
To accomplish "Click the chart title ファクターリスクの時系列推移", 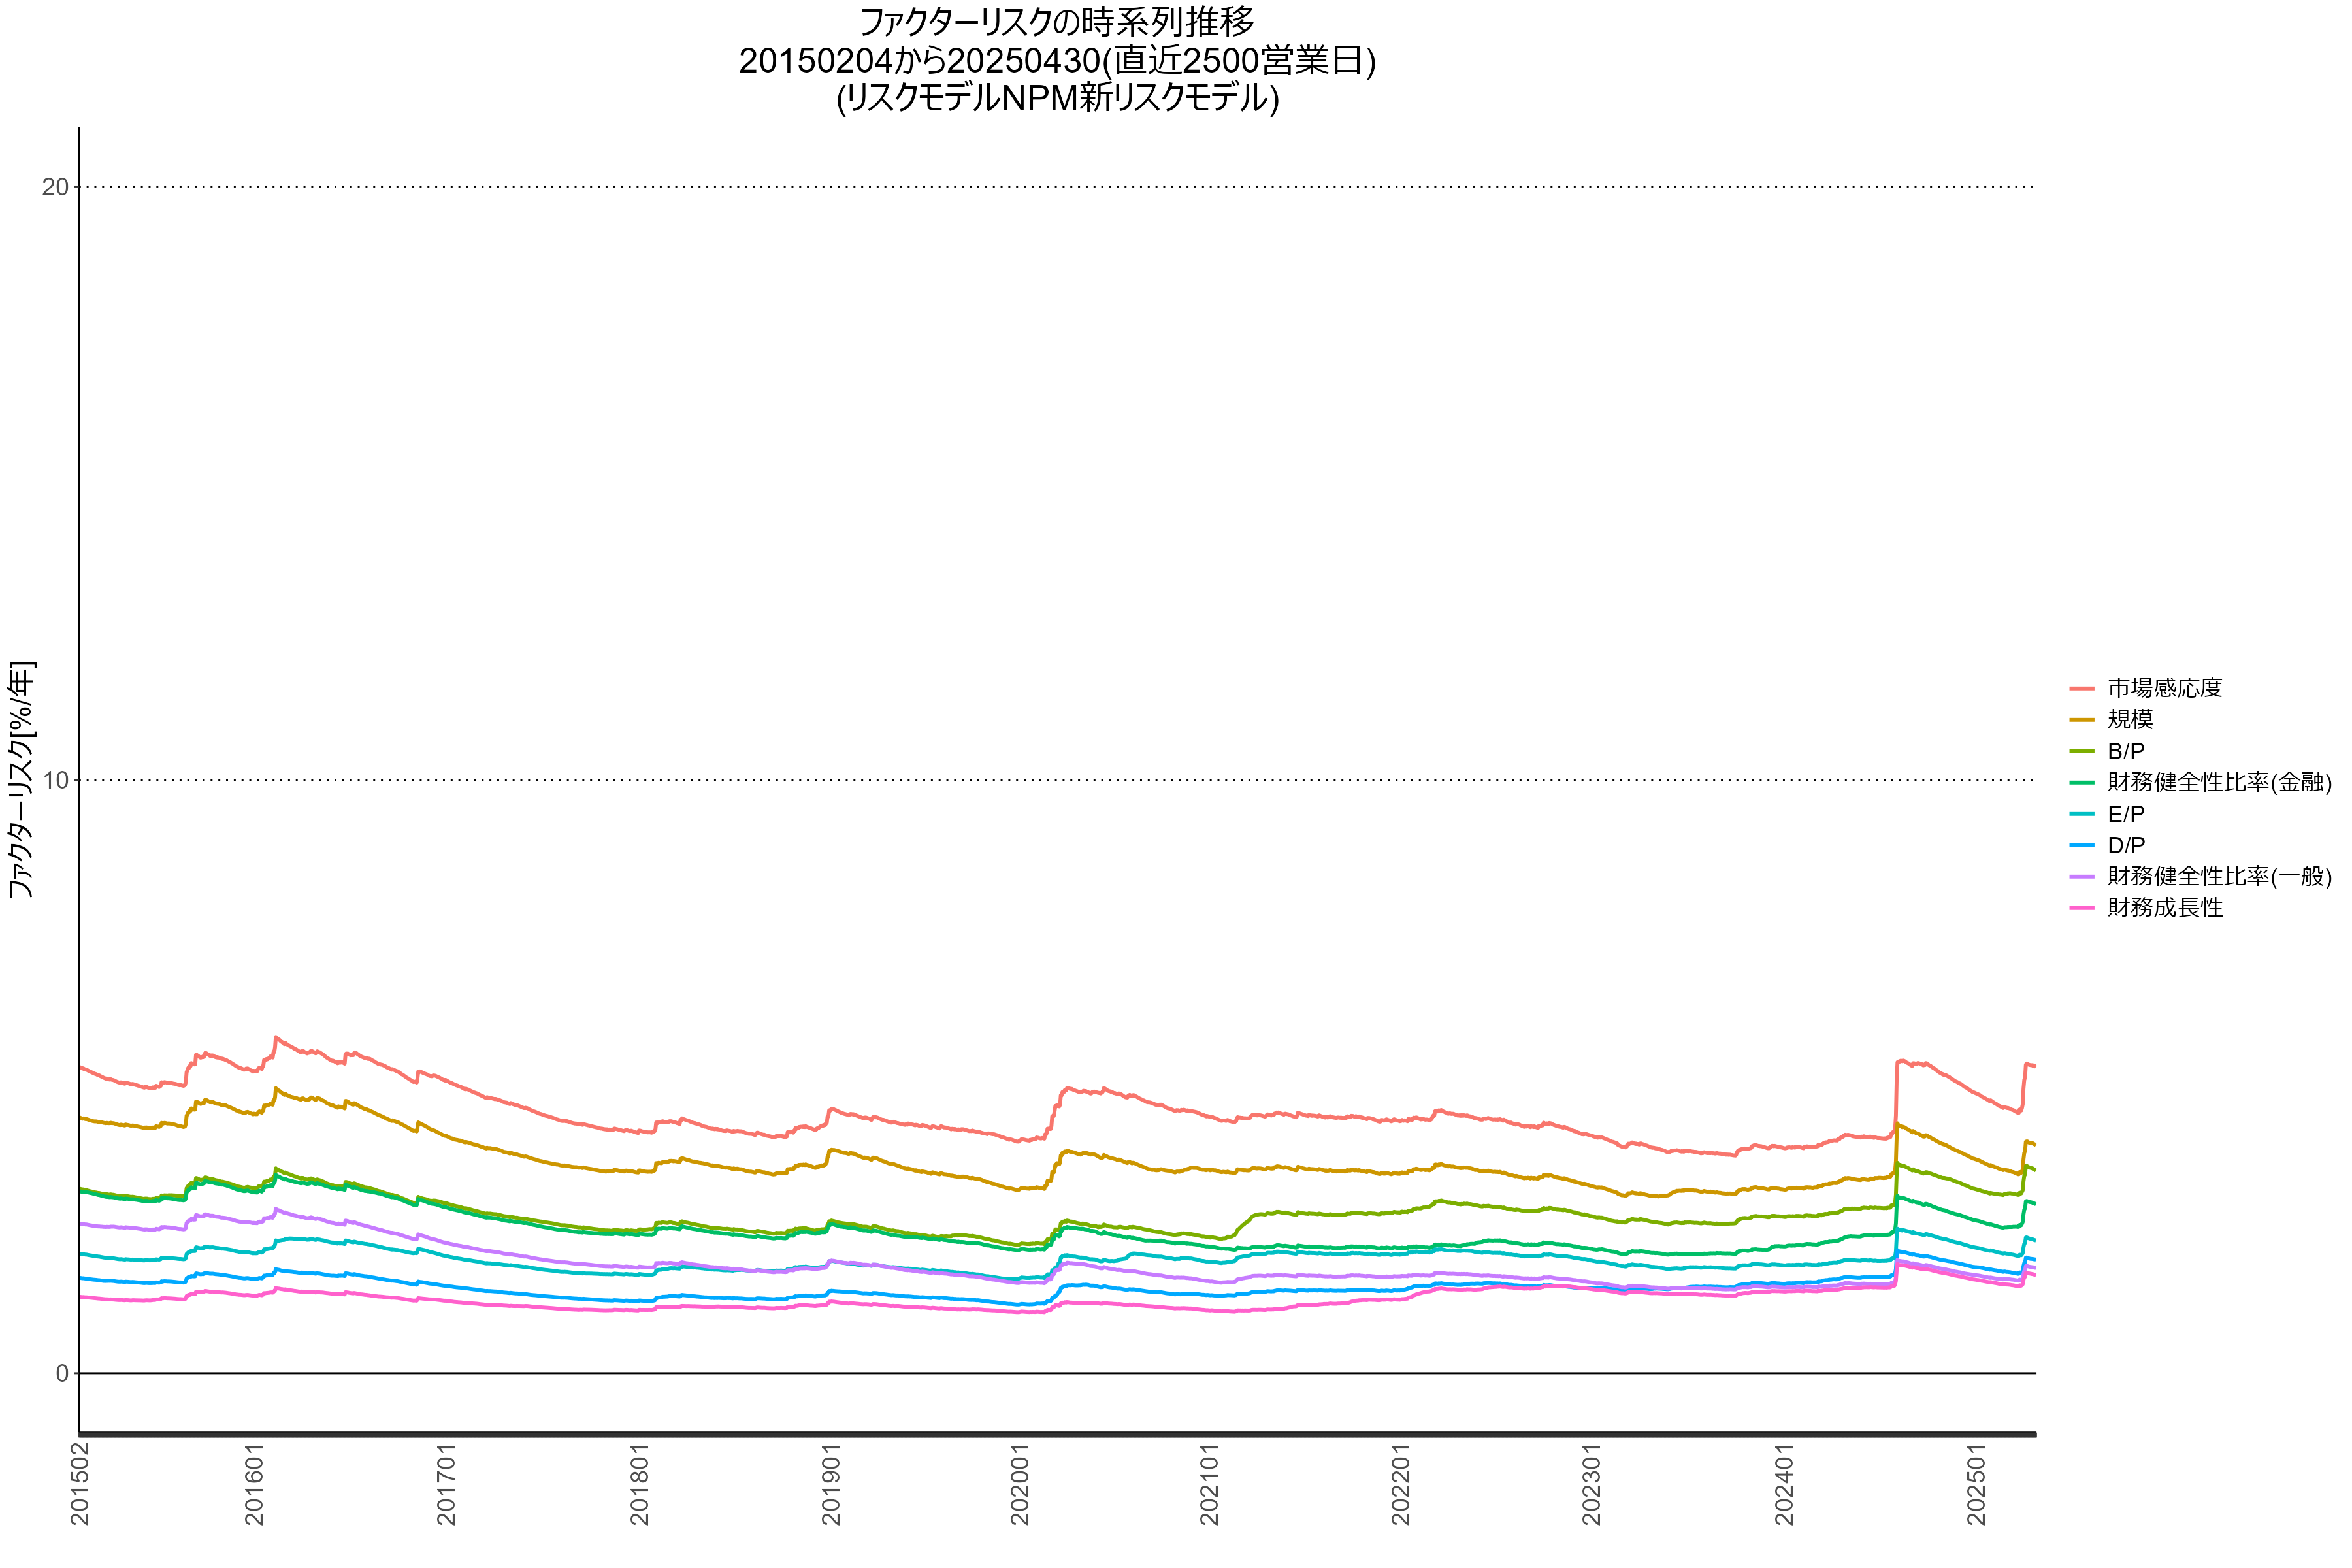I will click(x=1057, y=22).
